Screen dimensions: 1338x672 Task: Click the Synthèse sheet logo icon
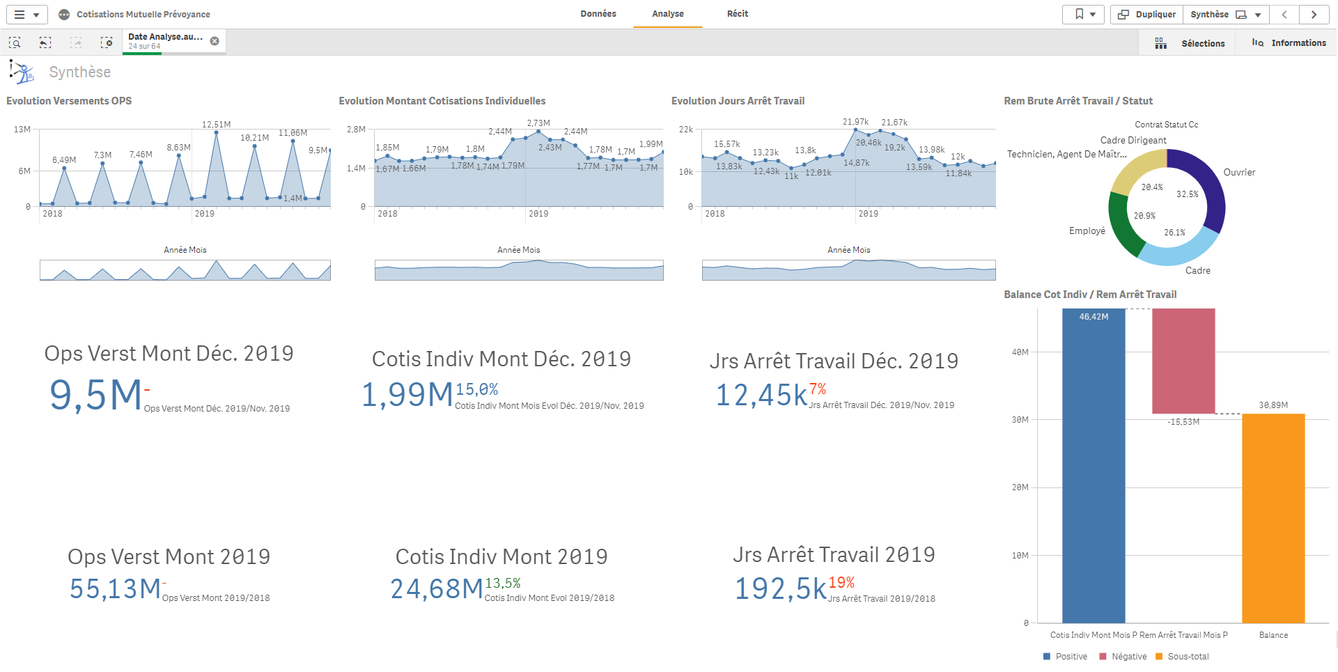pyautogui.click(x=22, y=72)
